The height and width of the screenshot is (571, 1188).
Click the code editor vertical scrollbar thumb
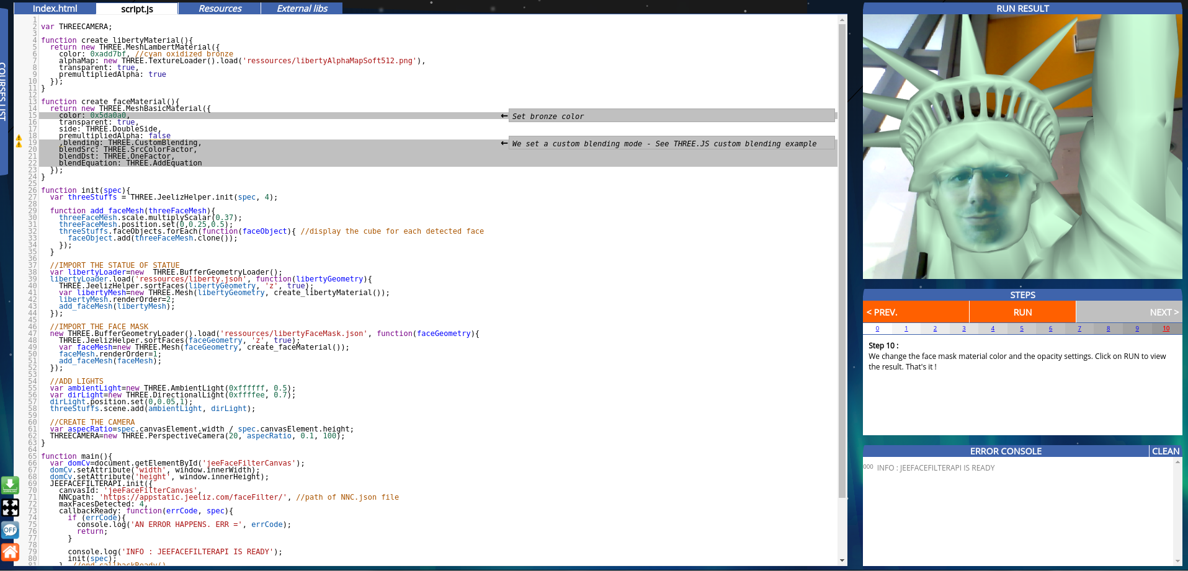pyautogui.click(x=842, y=260)
